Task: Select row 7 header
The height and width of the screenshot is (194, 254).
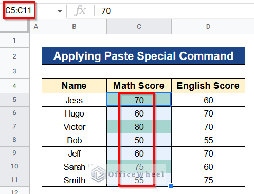Action: [x=14, y=126]
